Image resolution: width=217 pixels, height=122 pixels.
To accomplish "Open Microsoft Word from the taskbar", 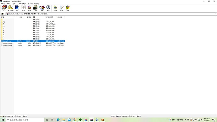I will tap(97, 120).
